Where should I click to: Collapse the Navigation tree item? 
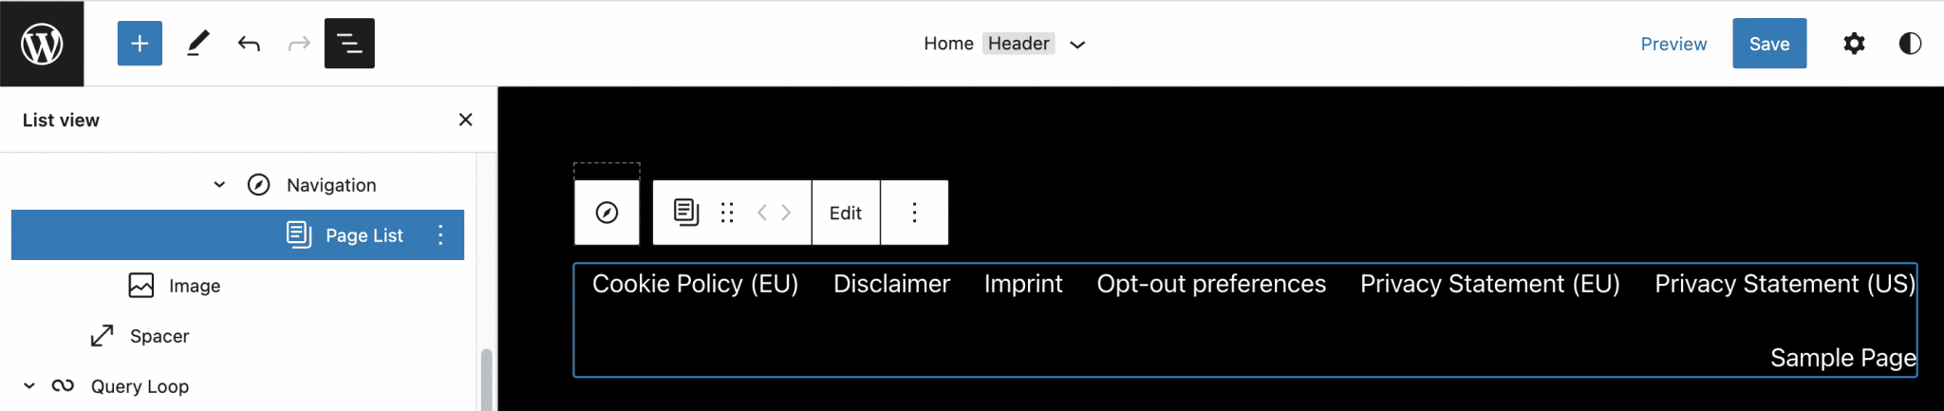pyautogui.click(x=219, y=185)
